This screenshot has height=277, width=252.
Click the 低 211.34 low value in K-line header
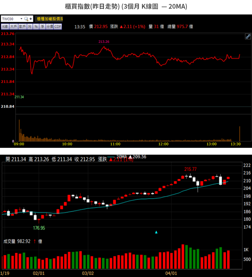tap(62, 159)
